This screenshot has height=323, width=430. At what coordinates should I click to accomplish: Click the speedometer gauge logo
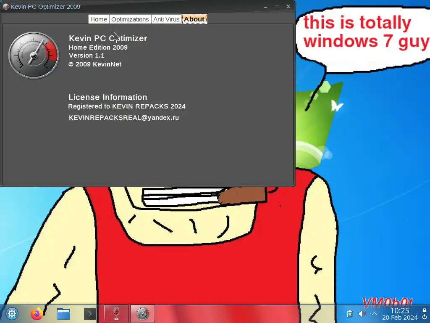point(34,55)
